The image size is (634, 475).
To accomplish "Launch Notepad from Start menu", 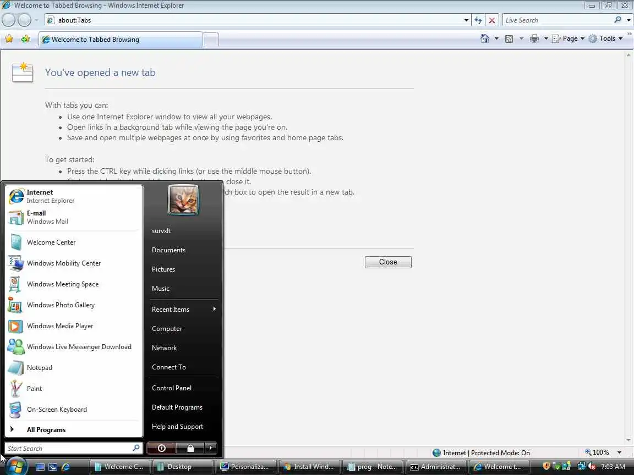I will pyautogui.click(x=74, y=368).
